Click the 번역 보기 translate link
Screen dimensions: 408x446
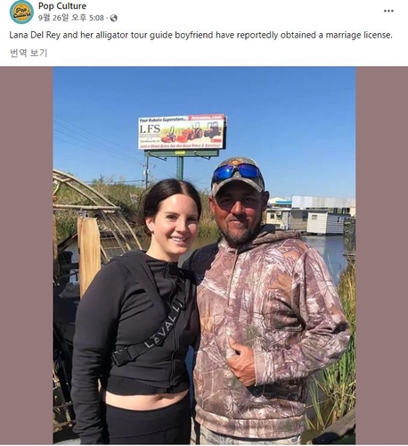pos(29,53)
